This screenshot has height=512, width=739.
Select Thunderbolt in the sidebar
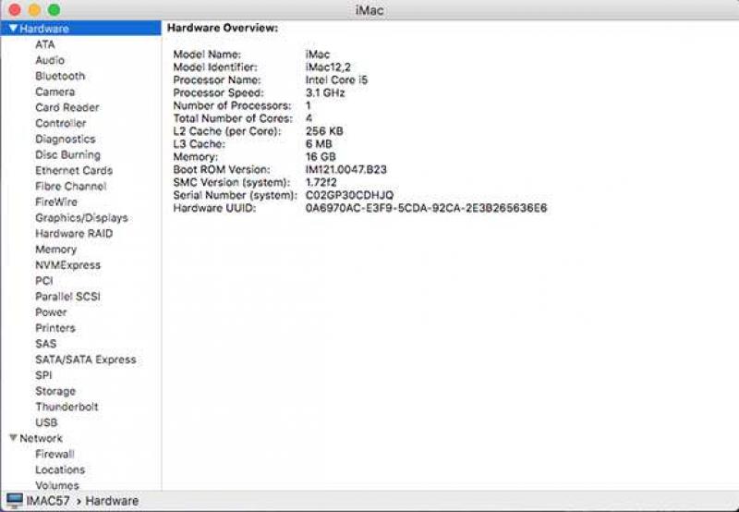(67, 407)
